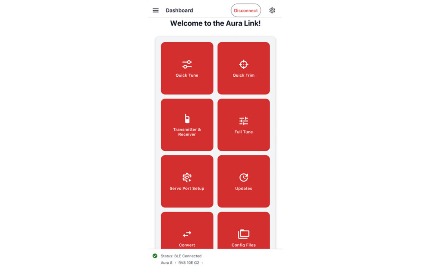Select the Quick Trim crosshair icon
Screen dimensions: 431x270
(244, 64)
